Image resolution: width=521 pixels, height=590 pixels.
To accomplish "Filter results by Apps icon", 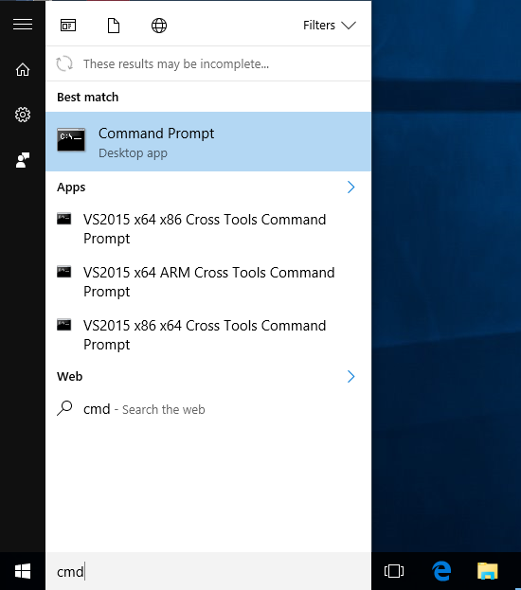I will point(68,26).
